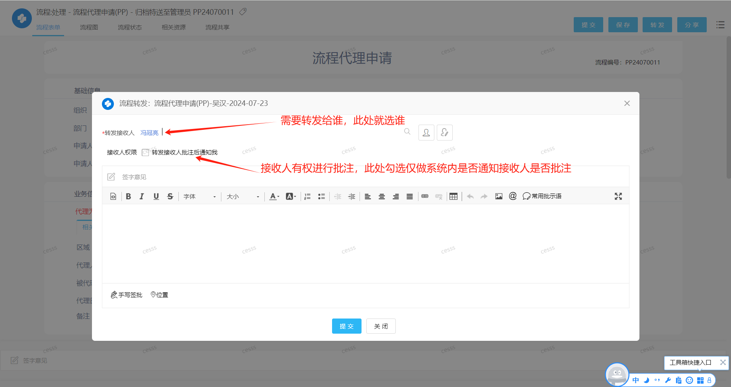Screen dimensions: 731x387
Task: Switch to the 流程图 tab
Action: point(89,27)
